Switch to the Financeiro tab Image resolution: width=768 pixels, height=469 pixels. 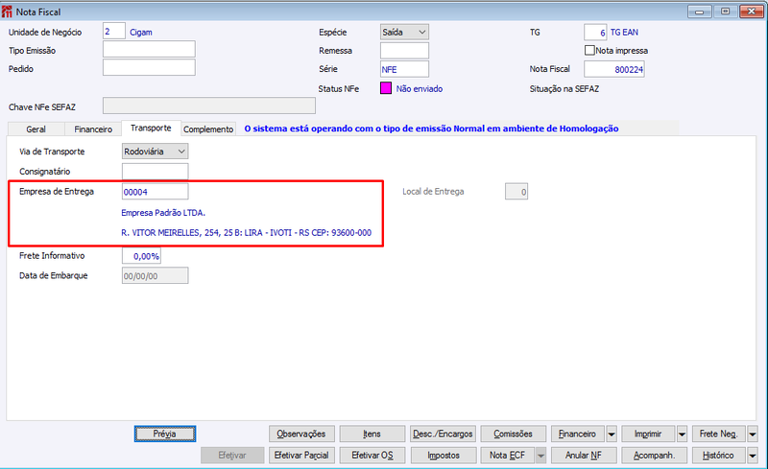point(93,129)
